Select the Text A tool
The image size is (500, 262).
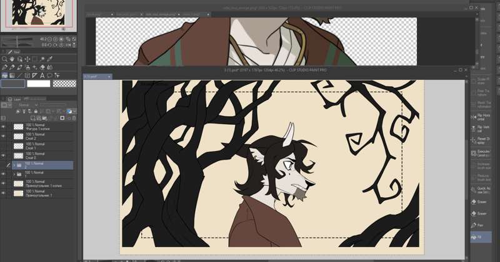coord(42,75)
